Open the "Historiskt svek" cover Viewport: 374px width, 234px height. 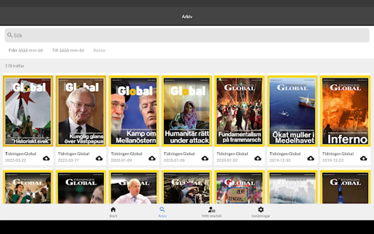click(x=28, y=111)
